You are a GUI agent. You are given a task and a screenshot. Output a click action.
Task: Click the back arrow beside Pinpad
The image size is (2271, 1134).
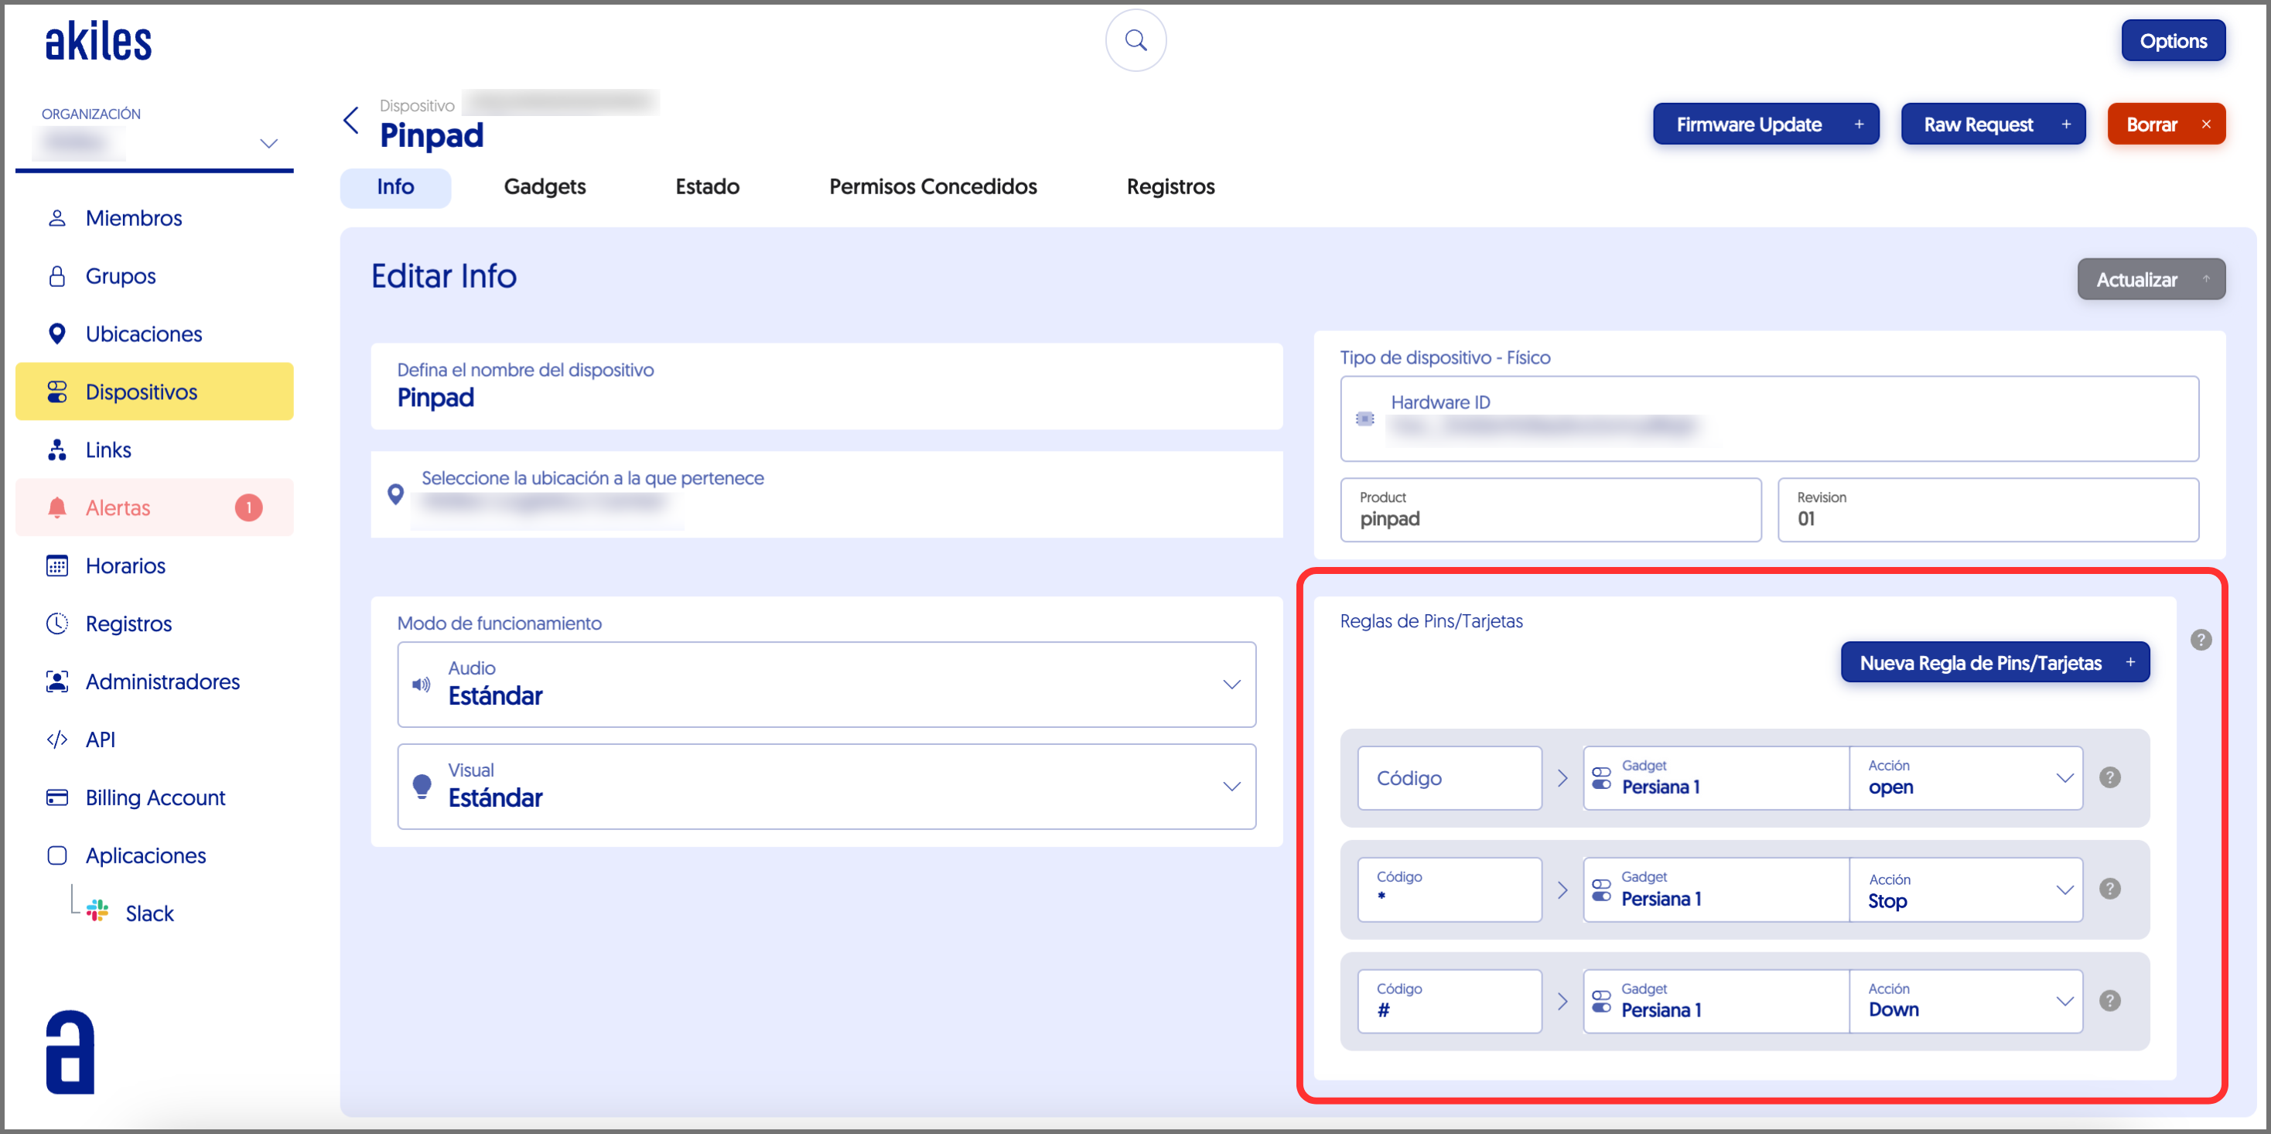pos(351,121)
